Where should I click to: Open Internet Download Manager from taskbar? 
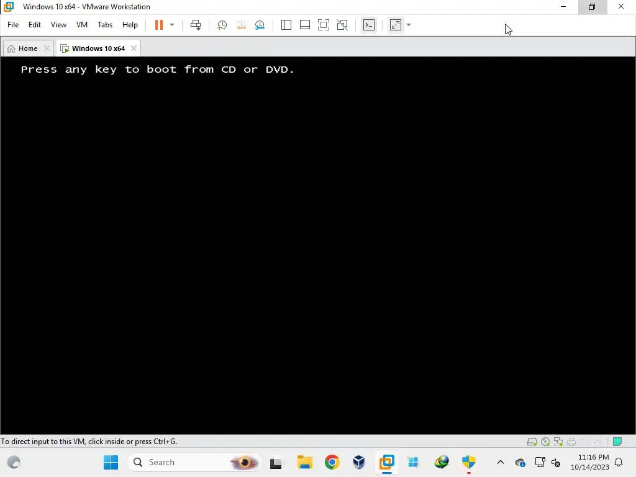[442, 462]
